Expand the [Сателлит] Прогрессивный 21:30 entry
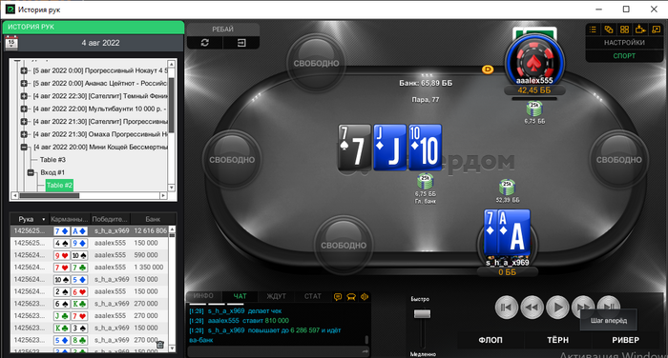 click(24, 122)
